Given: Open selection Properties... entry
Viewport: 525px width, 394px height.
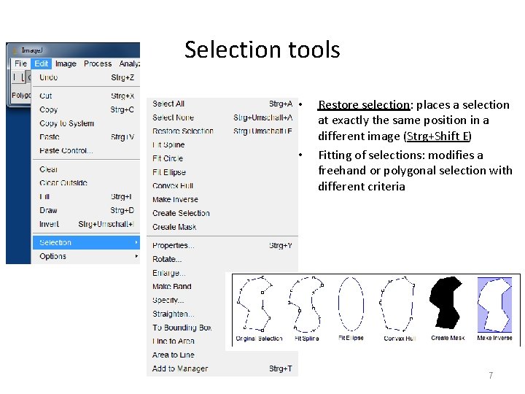Looking at the screenshot, I should [x=222, y=246].
